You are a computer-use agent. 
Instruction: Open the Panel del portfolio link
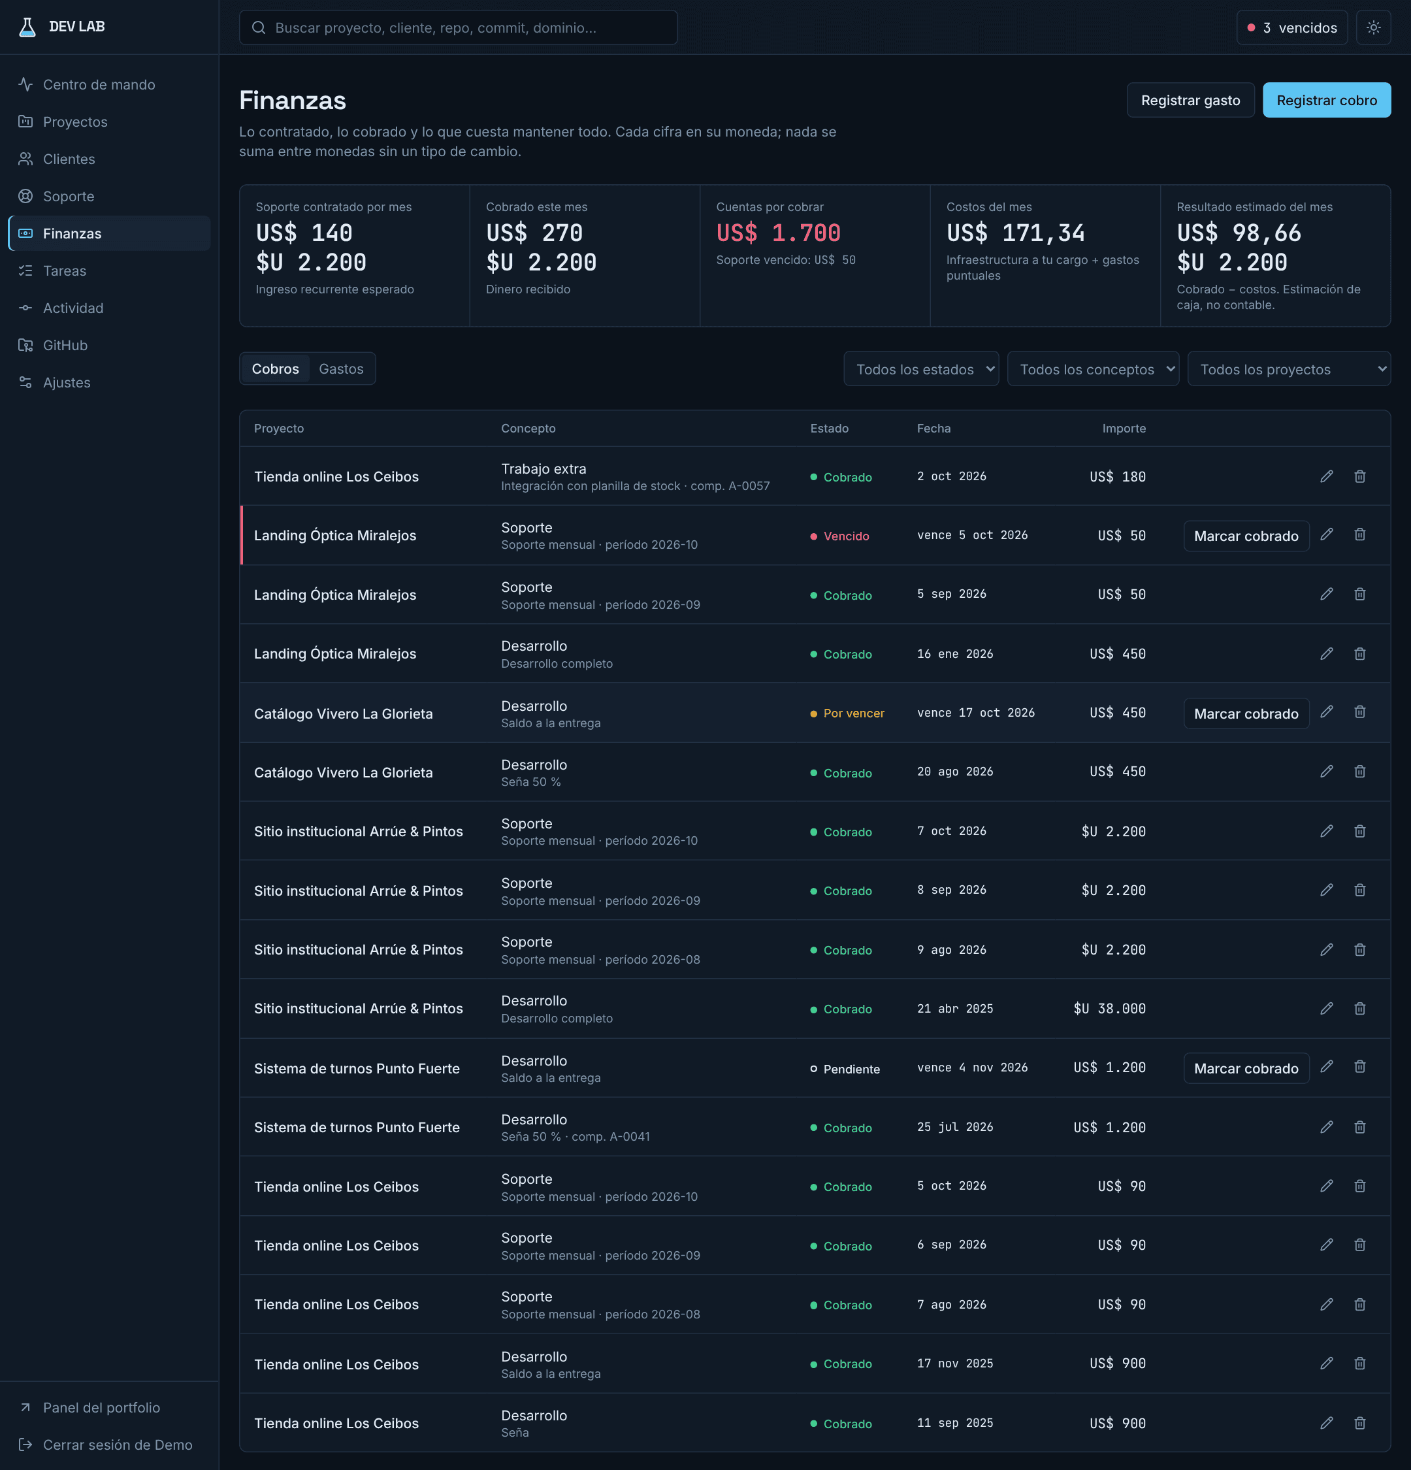point(110,1408)
